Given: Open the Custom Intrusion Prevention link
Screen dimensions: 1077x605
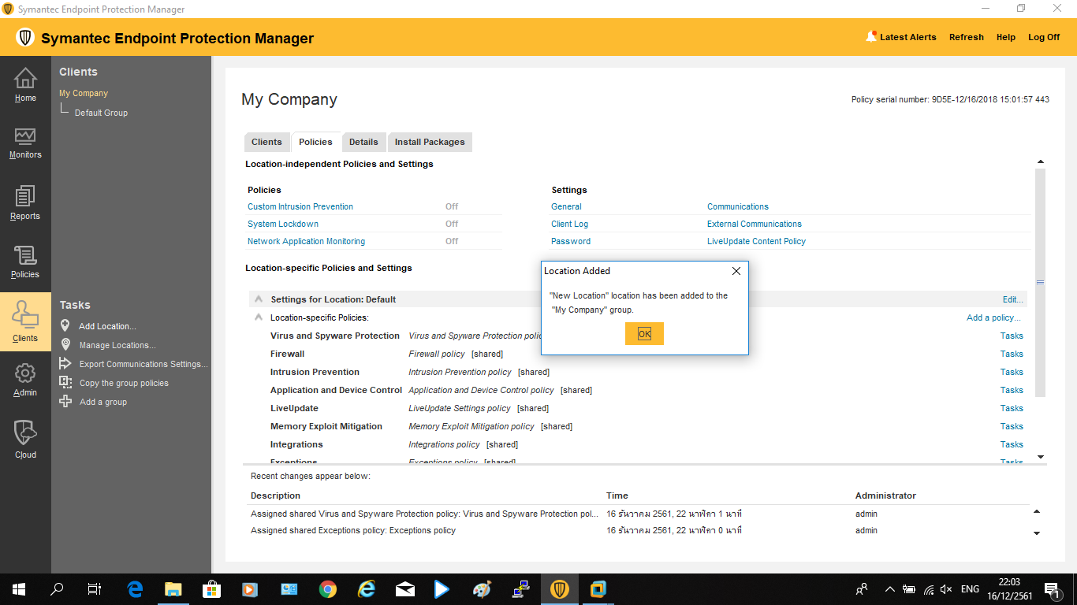Looking at the screenshot, I should coord(300,206).
